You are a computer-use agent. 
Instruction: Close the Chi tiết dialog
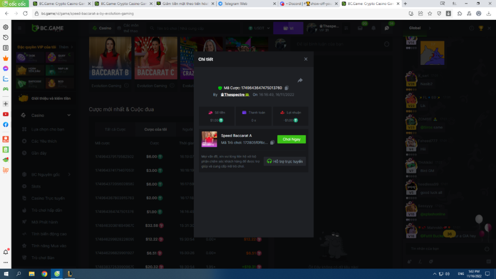[306, 59]
